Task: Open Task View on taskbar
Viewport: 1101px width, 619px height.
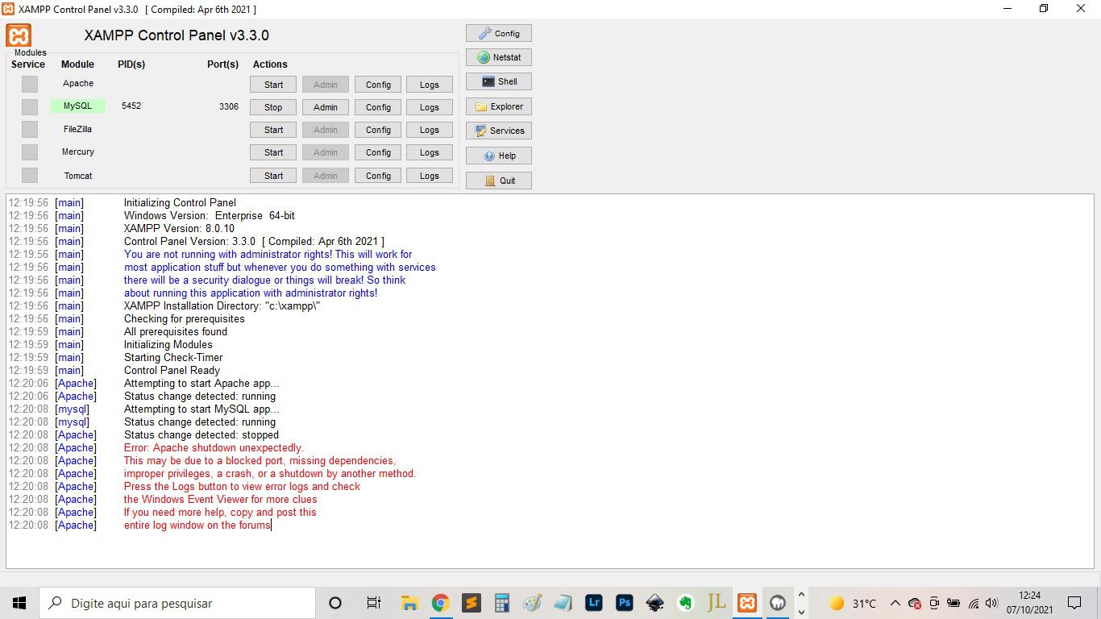Action: point(373,603)
